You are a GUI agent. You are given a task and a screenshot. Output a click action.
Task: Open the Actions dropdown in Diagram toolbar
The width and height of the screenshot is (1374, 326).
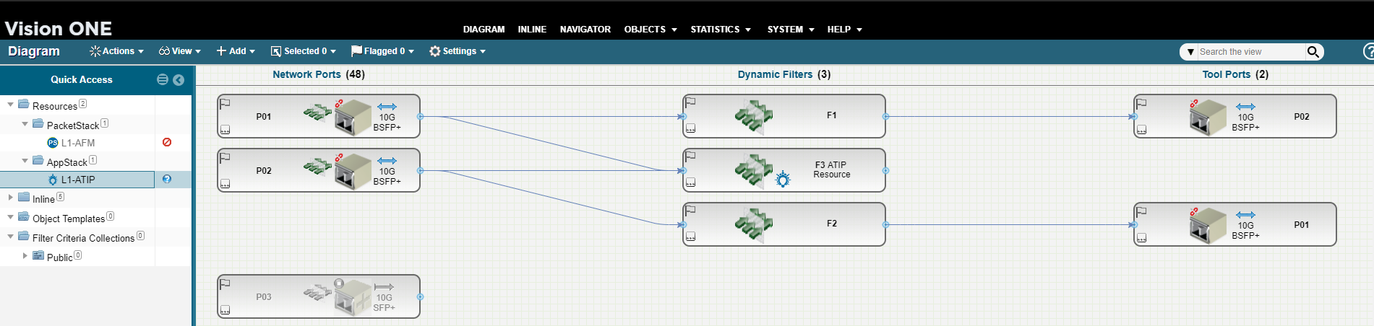click(116, 51)
